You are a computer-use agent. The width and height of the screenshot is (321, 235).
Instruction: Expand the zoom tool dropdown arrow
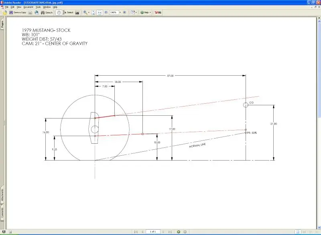point(89,12)
